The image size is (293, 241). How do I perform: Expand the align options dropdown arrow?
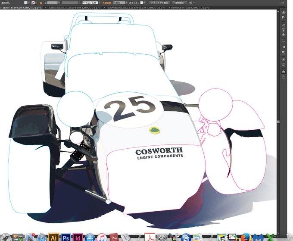coord(194,3)
